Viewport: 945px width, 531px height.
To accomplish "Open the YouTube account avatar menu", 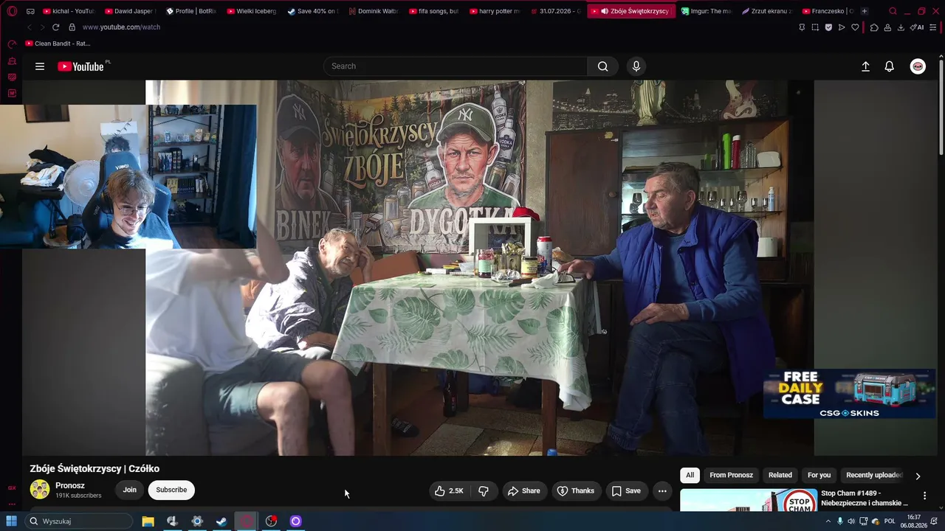I will coord(918,66).
